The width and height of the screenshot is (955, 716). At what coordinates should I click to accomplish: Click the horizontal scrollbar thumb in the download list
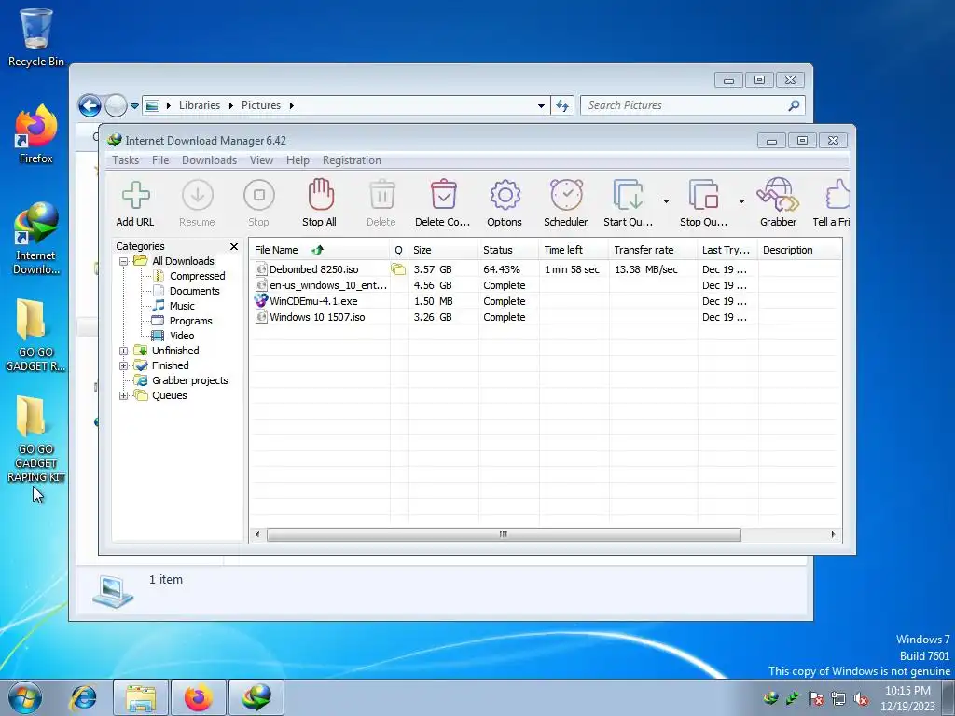[x=504, y=534]
